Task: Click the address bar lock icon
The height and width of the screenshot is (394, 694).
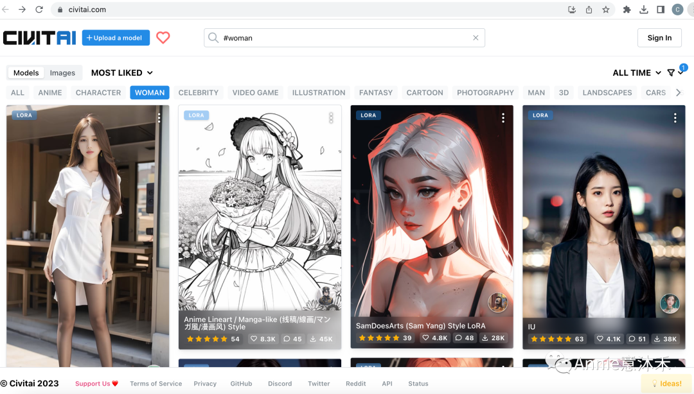Action: coord(60,10)
